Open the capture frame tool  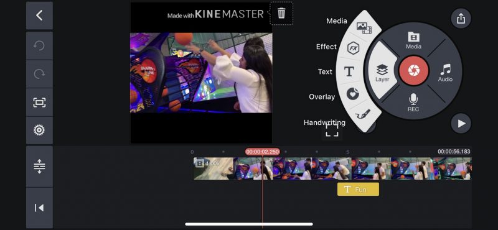(39, 102)
